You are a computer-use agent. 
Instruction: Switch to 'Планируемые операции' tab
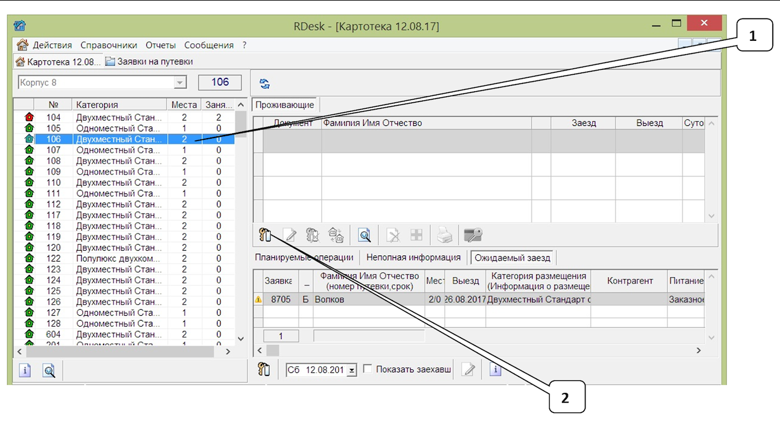303,257
